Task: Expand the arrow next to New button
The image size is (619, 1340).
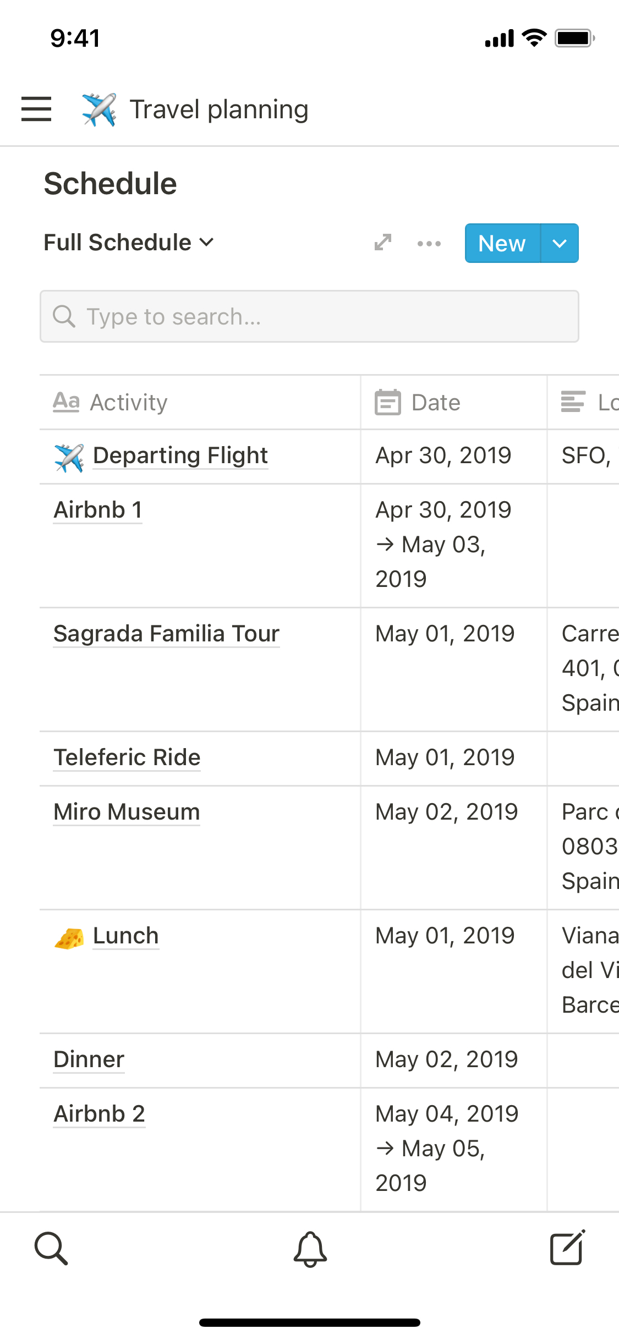Action: click(560, 243)
